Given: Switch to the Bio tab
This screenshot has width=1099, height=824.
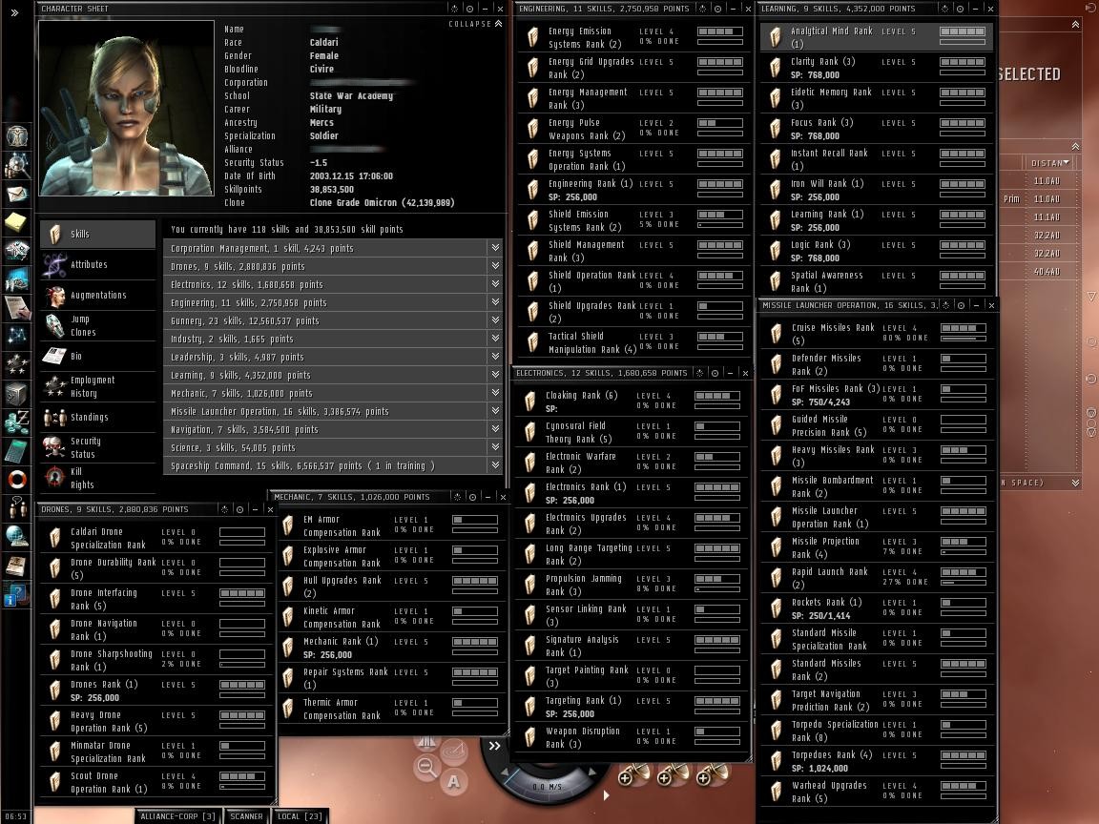Looking at the screenshot, I should click(97, 356).
